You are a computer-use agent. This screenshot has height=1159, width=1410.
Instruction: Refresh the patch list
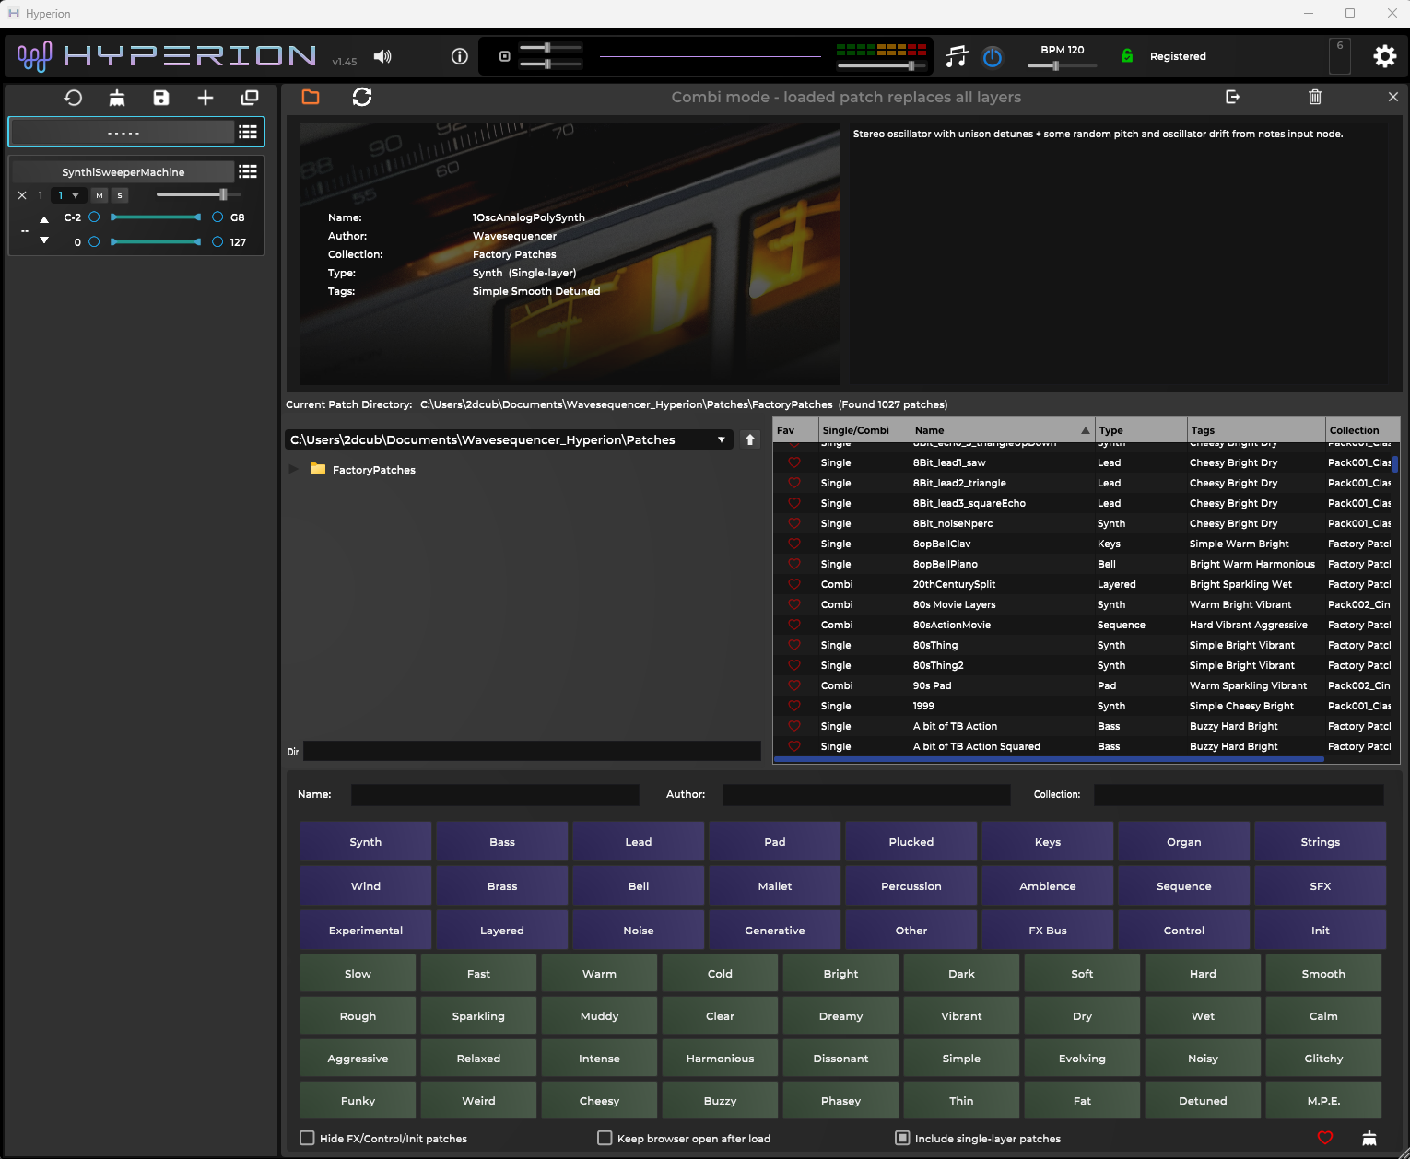pyautogui.click(x=362, y=97)
